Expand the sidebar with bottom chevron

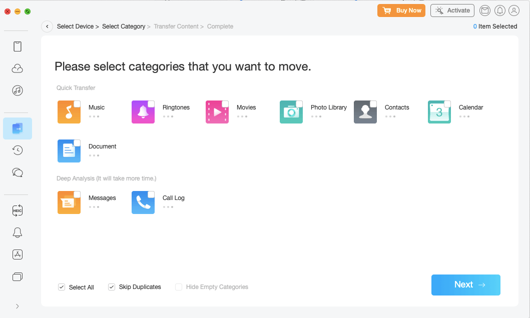click(18, 306)
